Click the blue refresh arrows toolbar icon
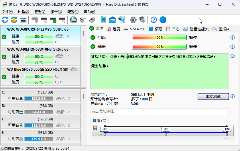This screenshot has width=240, height=151. 5,20
